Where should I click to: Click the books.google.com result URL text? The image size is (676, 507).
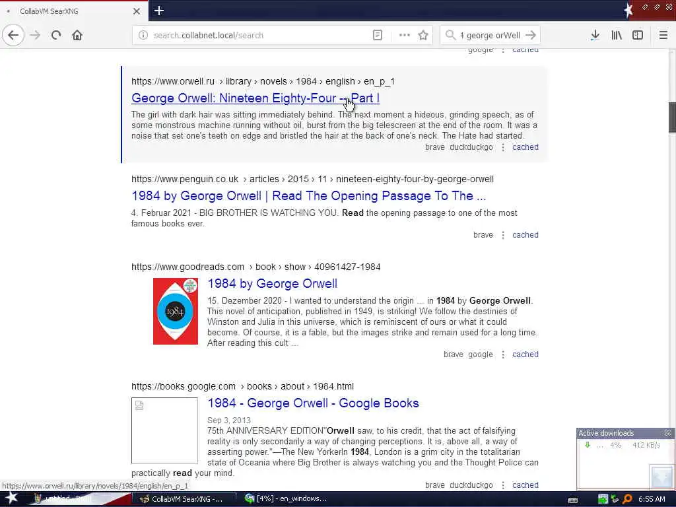(242, 386)
